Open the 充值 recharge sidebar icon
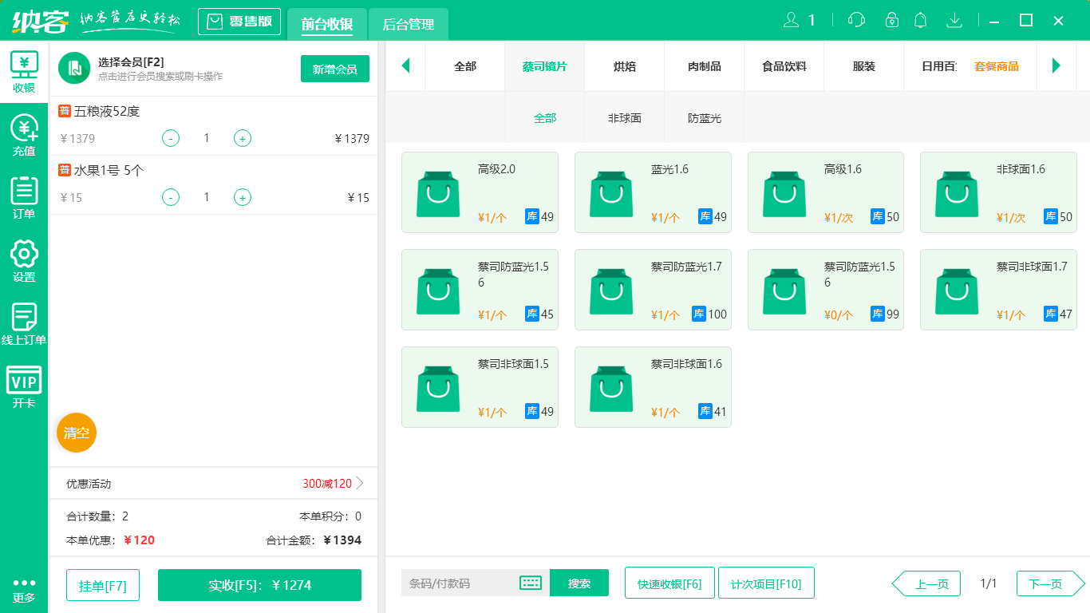 click(x=24, y=135)
